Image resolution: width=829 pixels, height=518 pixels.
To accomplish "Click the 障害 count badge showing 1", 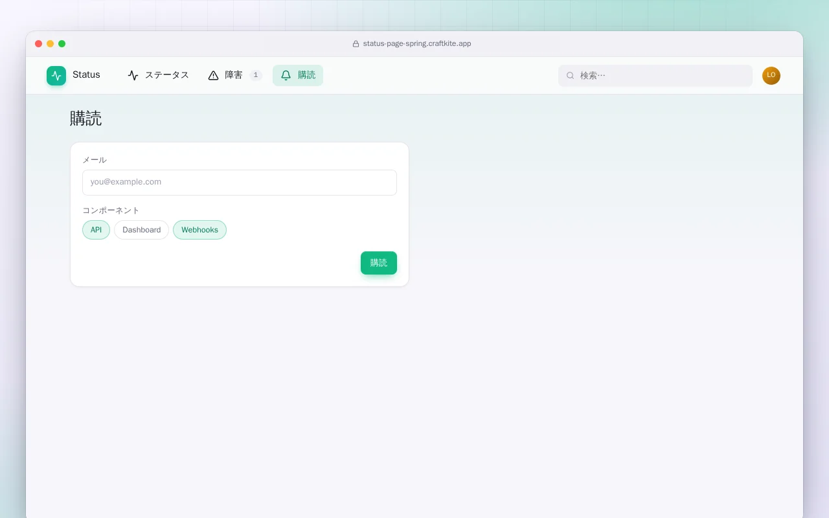I will coord(256,75).
